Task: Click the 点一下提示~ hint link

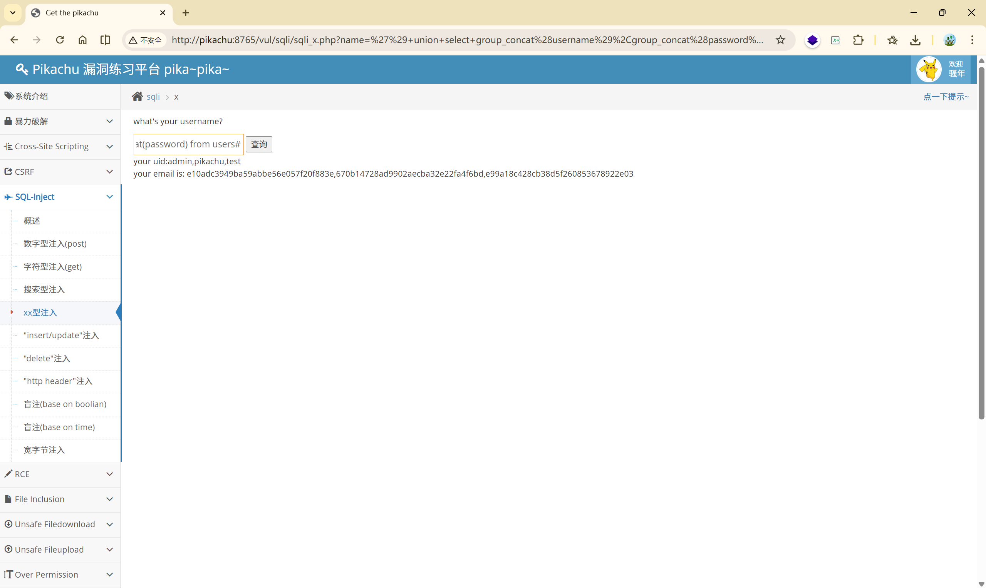Action: pos(946,97)
